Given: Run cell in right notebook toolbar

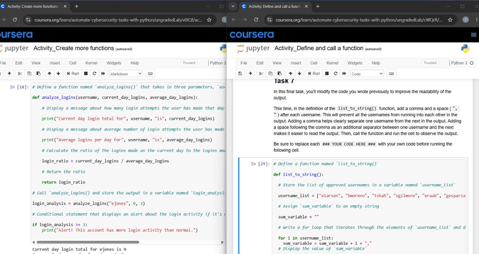Looking at the screenshot, I should [x=314, y=73].
